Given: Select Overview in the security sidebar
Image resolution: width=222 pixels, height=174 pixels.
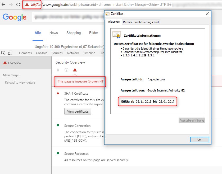Looking at the screenshot, I should (x=26, y=63).
